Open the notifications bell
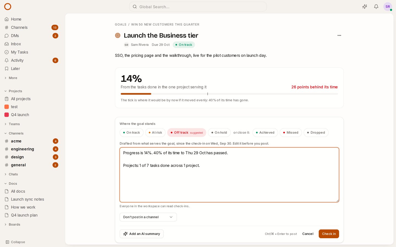 (x=376, y=7)
